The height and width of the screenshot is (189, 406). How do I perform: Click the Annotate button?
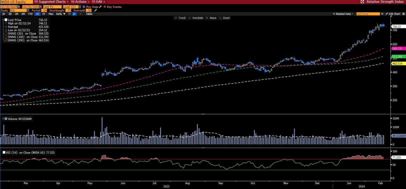(196, 18)
